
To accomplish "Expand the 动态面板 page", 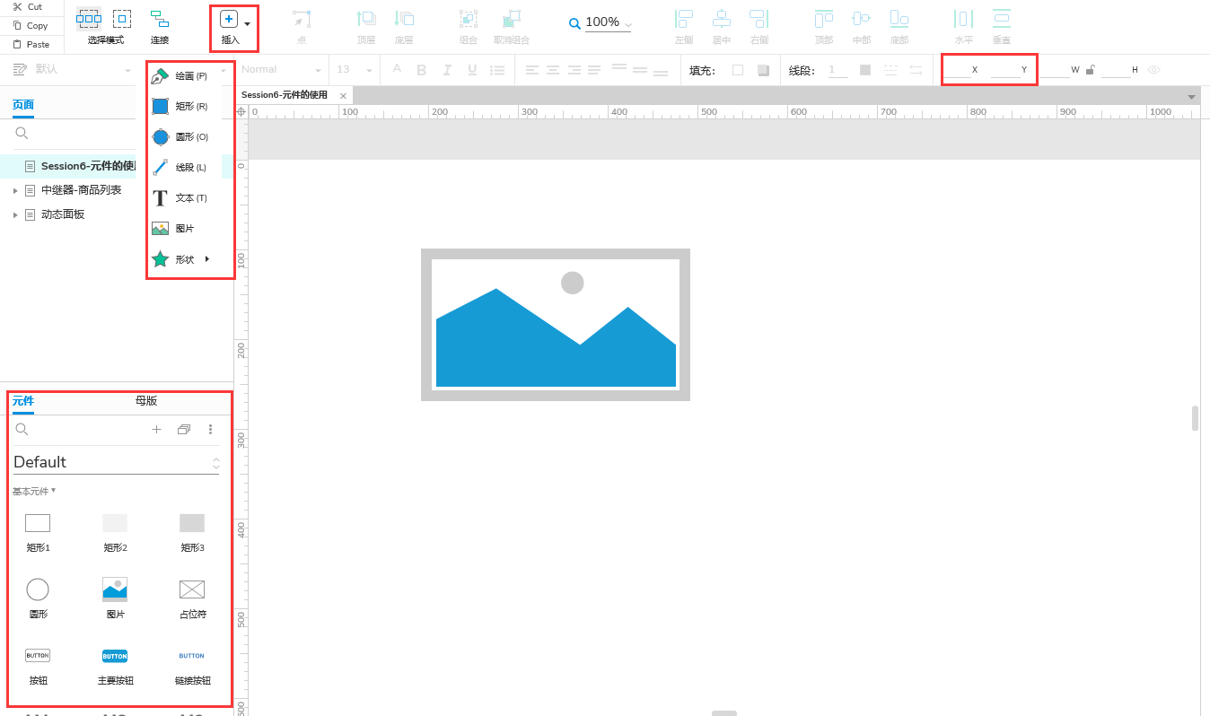I will (15, 214).
